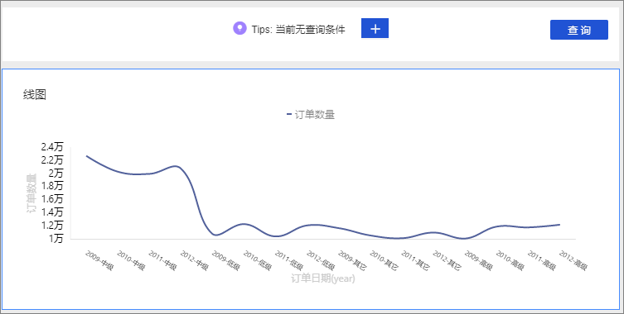The height and width of the screenshot is (314, 624).
Task: Click the 2012-高级 axis label
Action: (573, 260)
